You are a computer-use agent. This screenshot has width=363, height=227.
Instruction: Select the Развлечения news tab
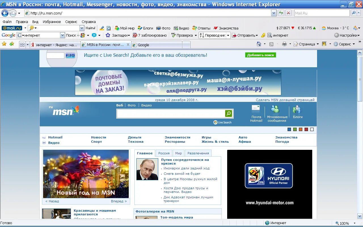tap(198, 153)
